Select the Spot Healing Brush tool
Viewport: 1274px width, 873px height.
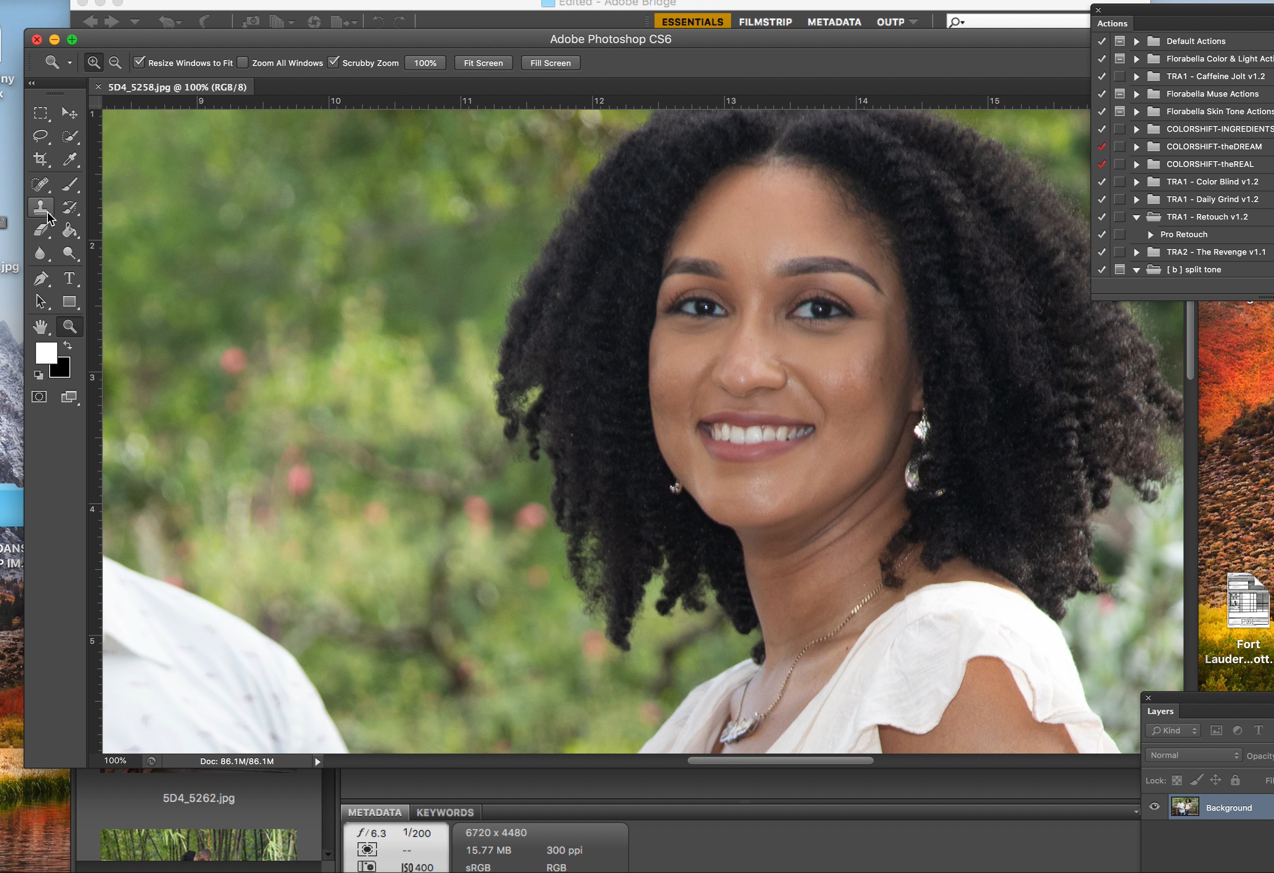pyautogui.click(x=40, y=184)
